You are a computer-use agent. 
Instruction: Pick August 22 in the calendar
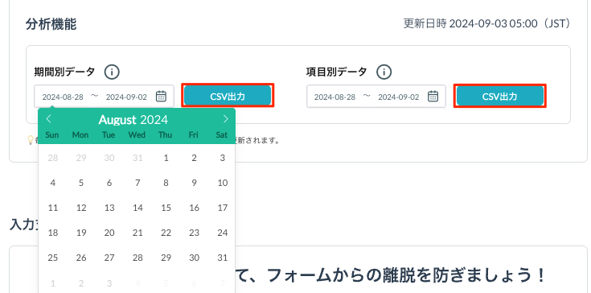tap(166, 233)
